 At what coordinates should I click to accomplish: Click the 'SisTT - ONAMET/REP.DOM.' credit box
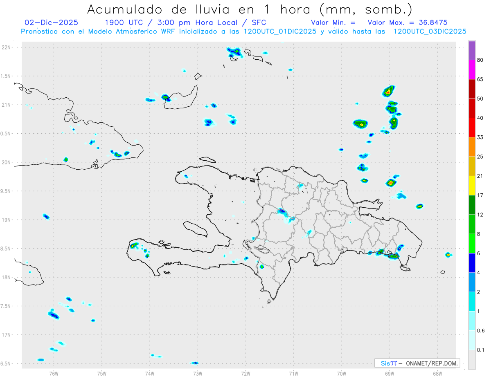(x=417, y=363)
